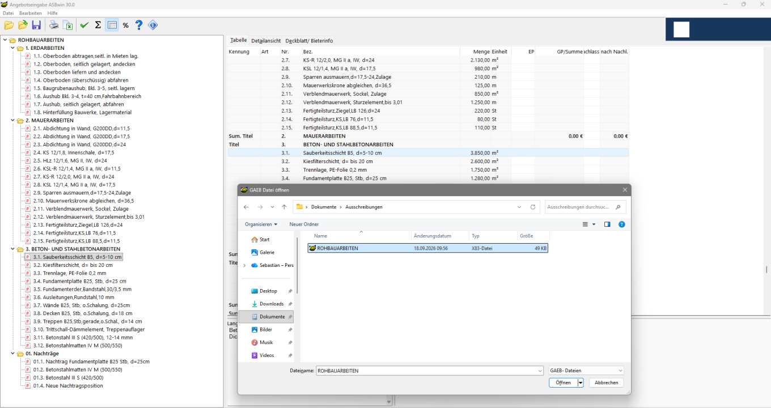
Task: Save with the blue floppy disk icon
Action: click(x=36, y=25)
